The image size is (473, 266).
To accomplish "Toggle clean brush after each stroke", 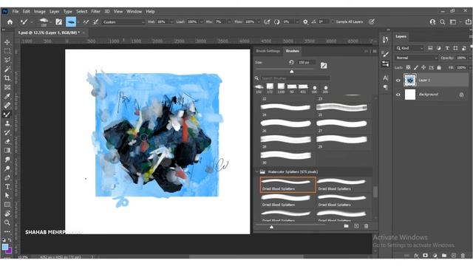I will pyautogui.click(x=95, y=21).
